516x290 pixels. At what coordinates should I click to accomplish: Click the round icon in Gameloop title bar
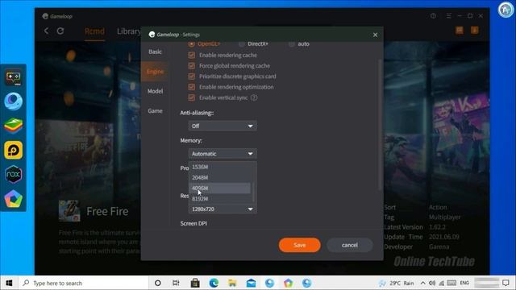tap(433, 16)
